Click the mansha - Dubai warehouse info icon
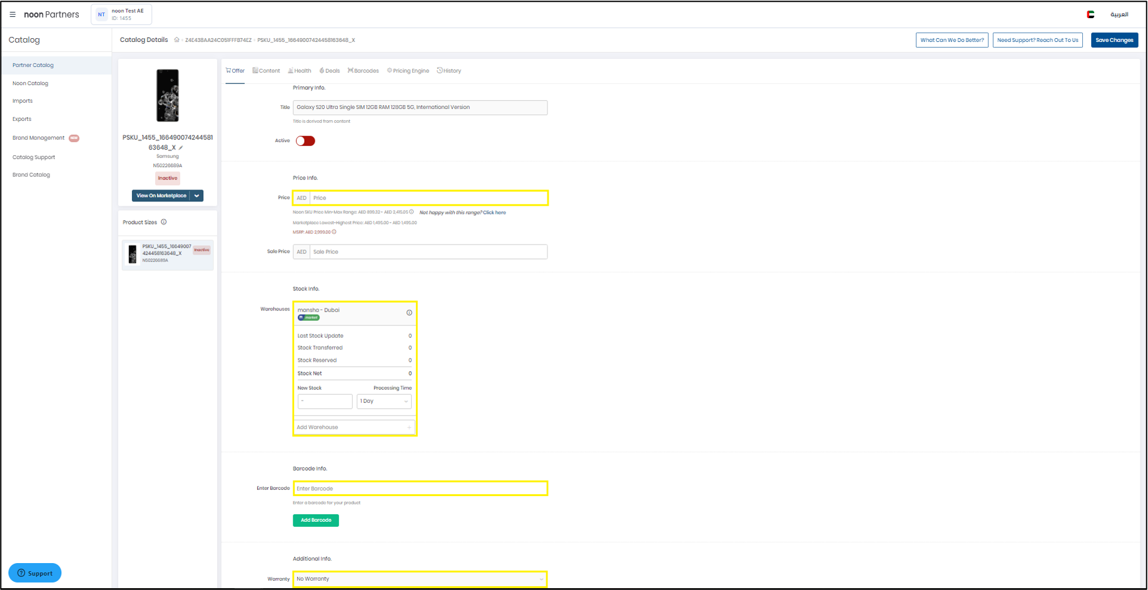Screen dimensions: 1148x590 [x=409, y=313]
